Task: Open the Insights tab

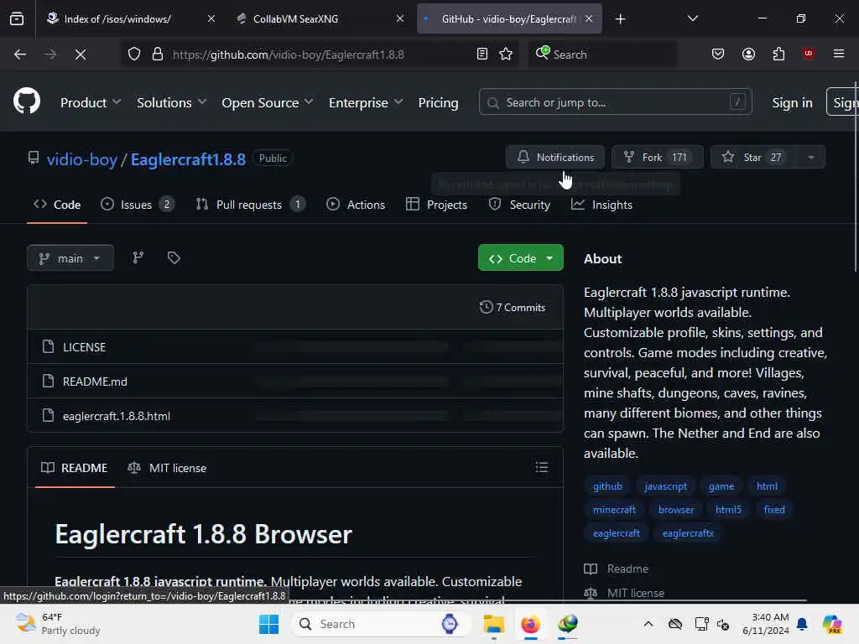Action: (x=601, y=205)
